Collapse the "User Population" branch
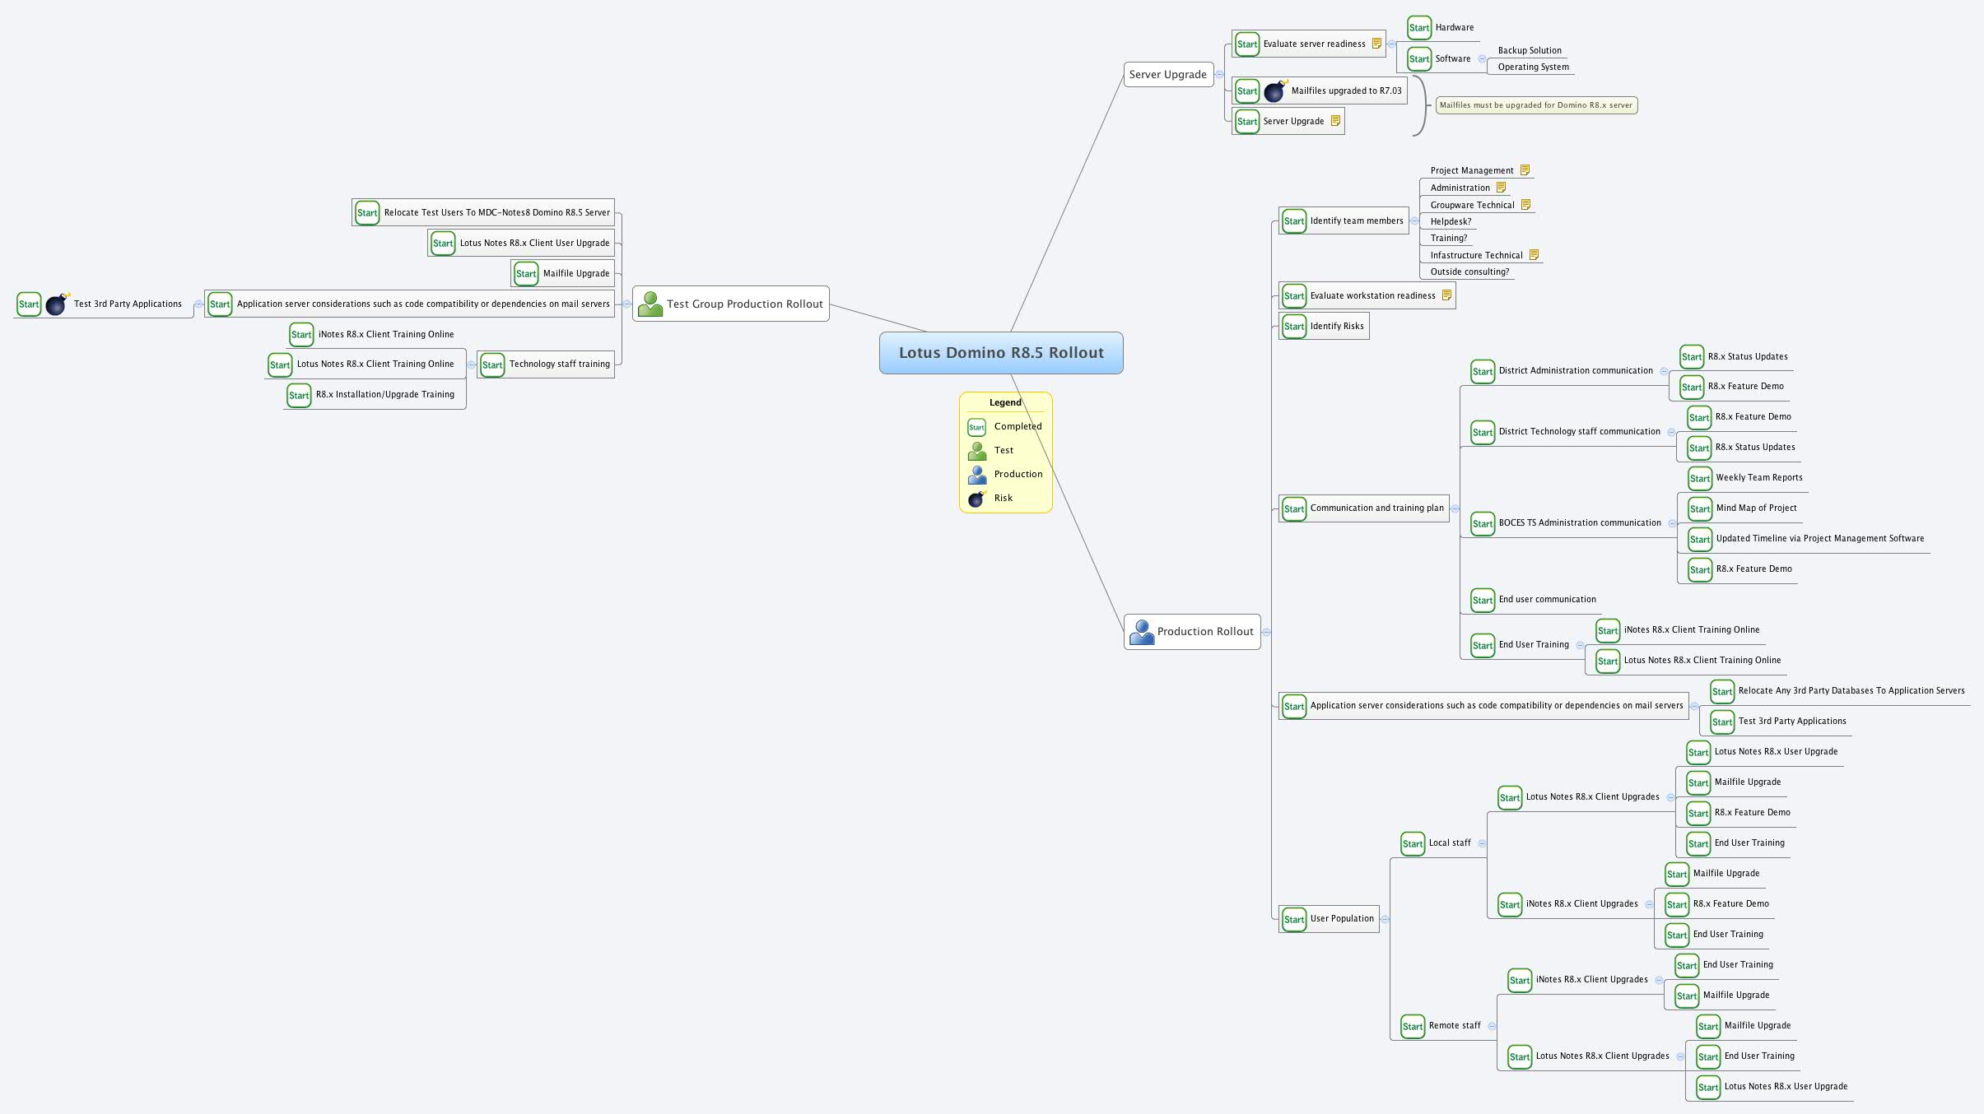This screenshot has height=1114, width=1984. pos(1386,919)
